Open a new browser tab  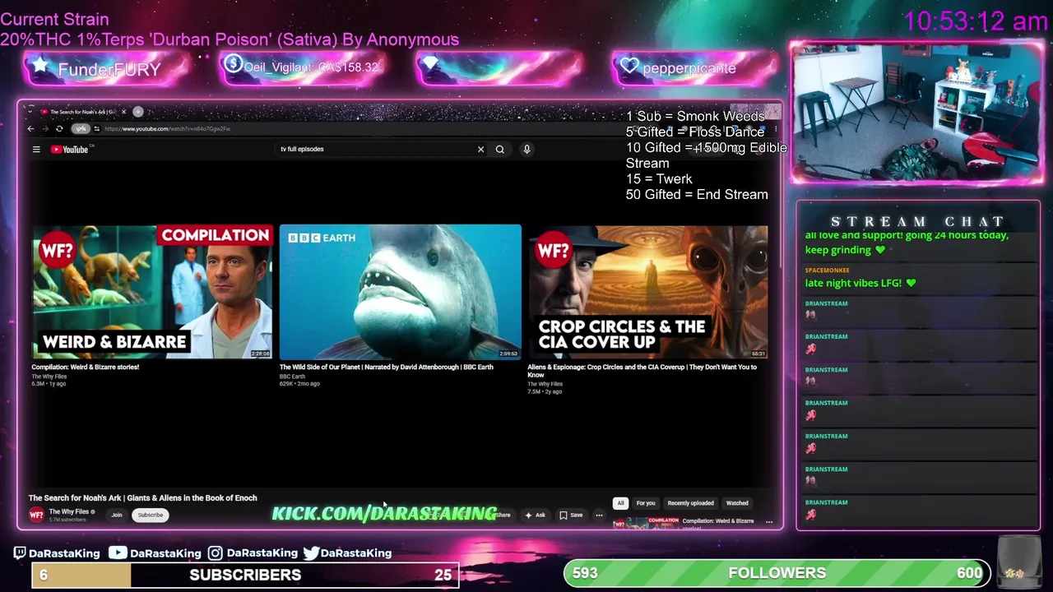coord(138,111)
